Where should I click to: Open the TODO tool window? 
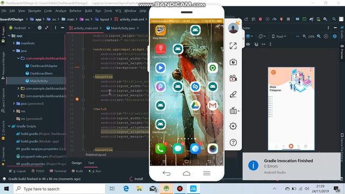(38, 171)
